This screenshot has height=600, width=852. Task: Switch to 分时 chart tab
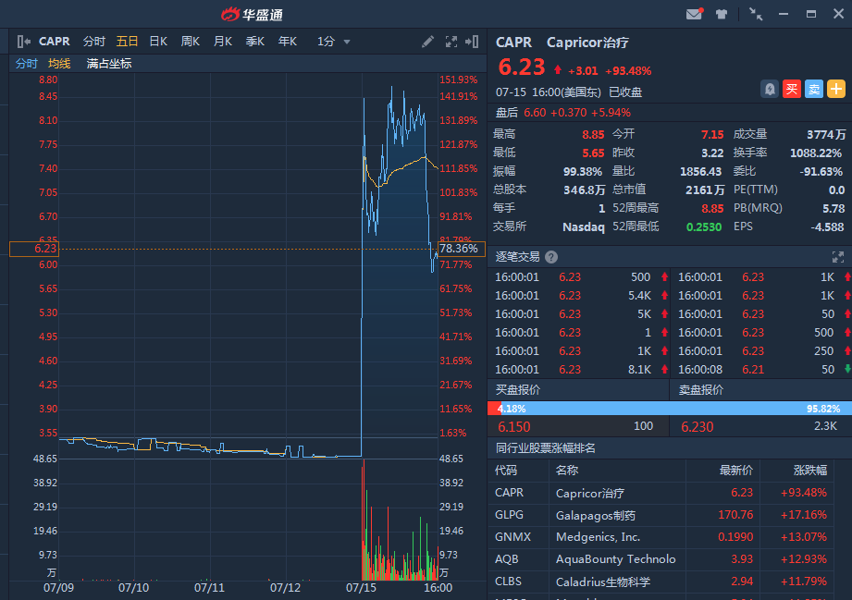[x=94, y=42]
